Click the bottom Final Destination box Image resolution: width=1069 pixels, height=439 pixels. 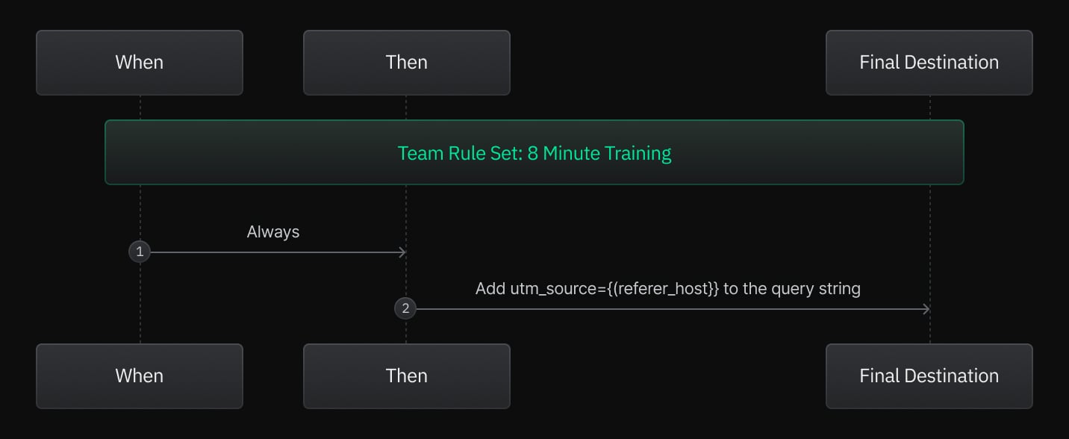click(x=929, y=376)
